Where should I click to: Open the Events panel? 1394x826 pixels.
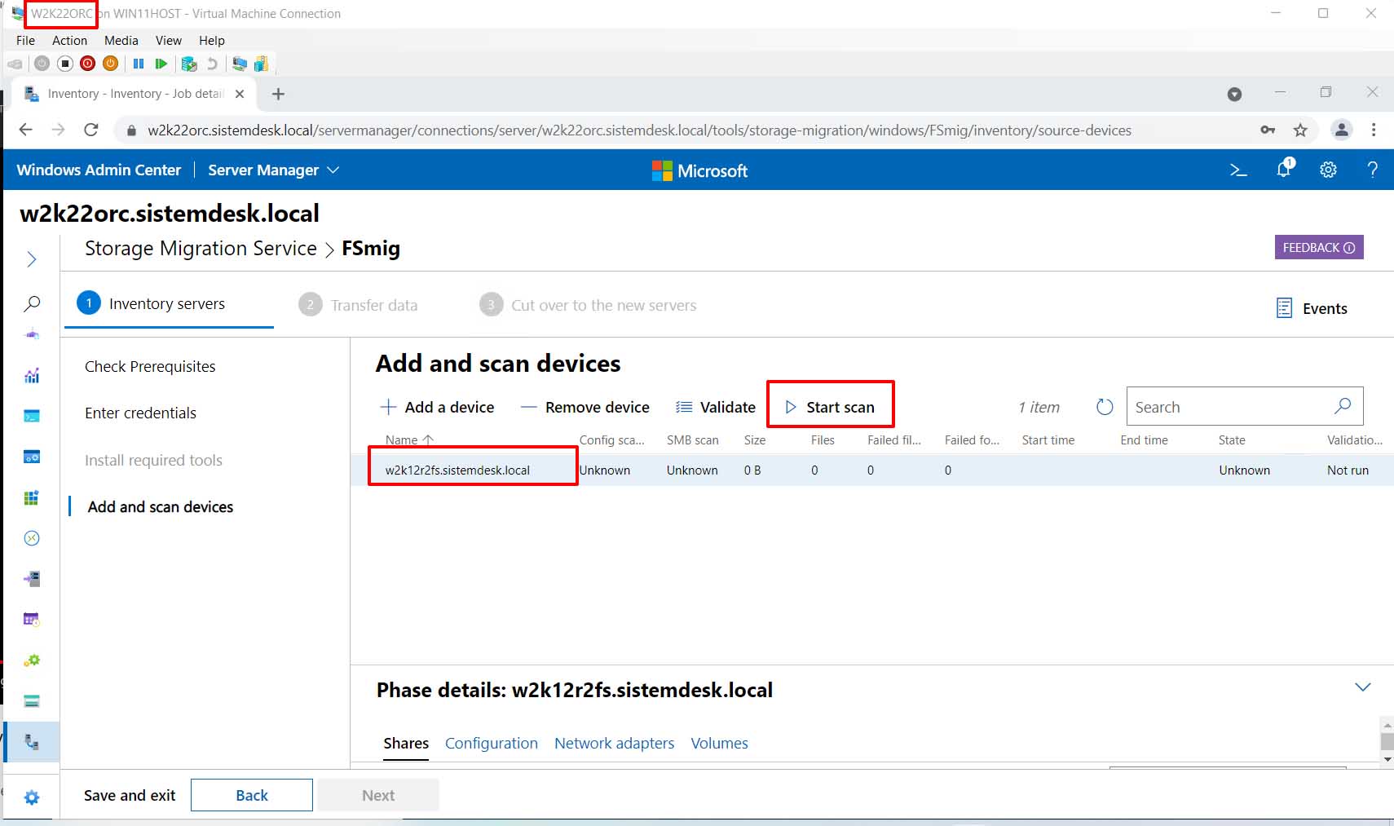pos(1312,308)
